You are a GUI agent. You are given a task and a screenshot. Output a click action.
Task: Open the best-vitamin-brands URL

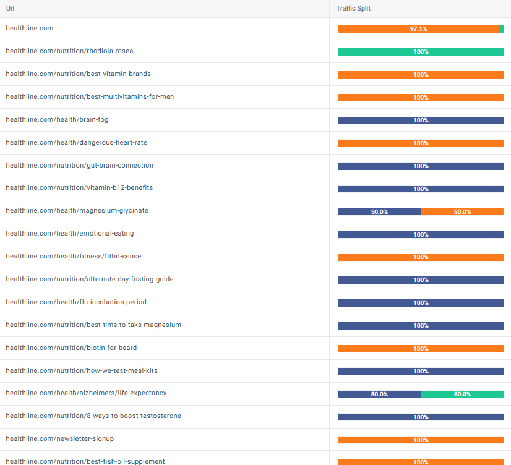78,74
